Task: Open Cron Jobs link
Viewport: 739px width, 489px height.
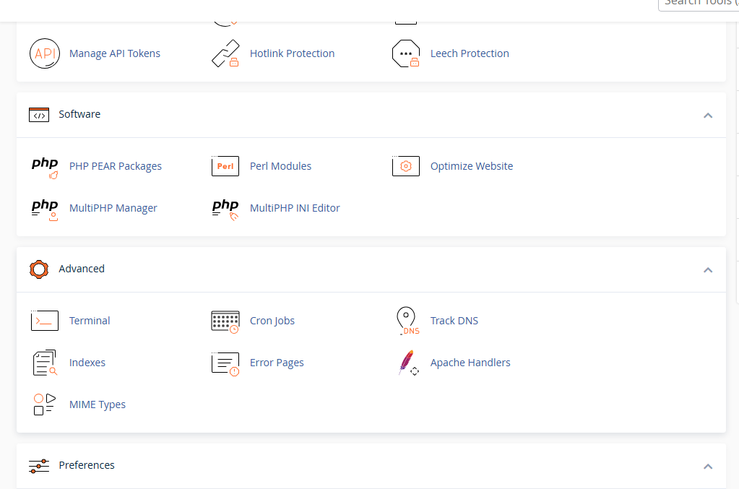Action: 272,321
